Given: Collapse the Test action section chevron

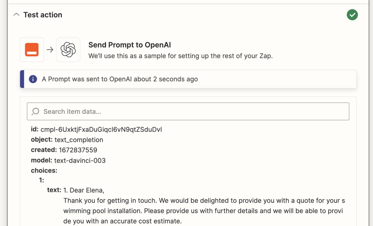Looking at the screenshot, I should tap(16, 15).
